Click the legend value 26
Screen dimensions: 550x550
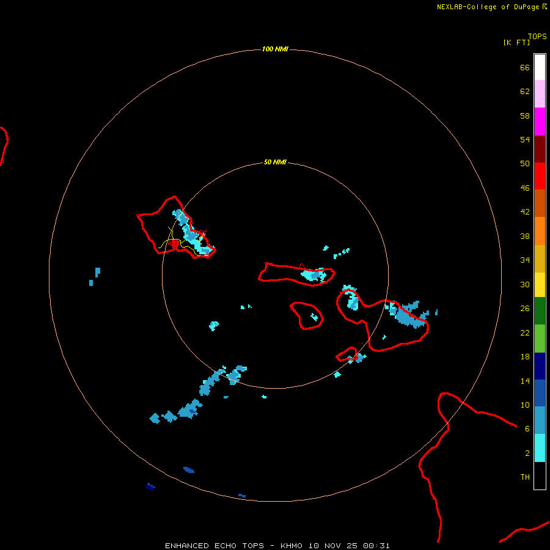point(525,309)
